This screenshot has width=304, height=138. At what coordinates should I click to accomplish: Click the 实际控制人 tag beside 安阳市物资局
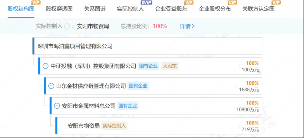(114, 126)
